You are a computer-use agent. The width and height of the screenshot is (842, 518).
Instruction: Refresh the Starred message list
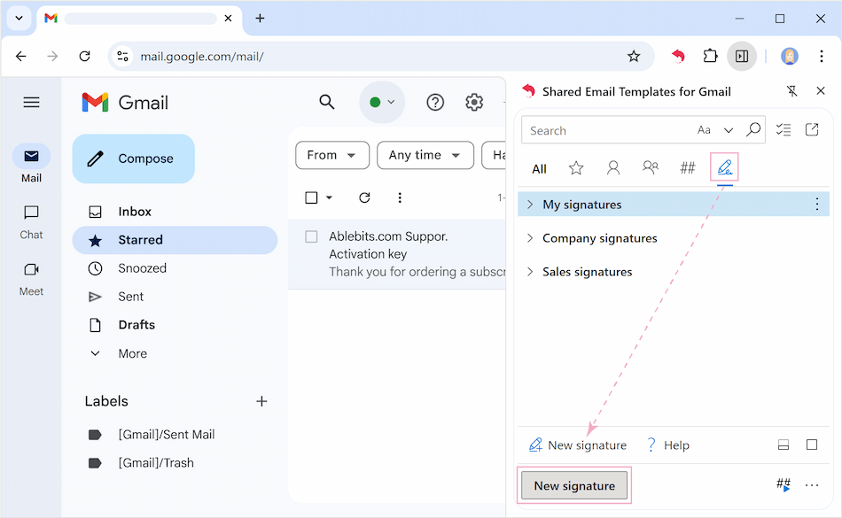click(364, 197)
